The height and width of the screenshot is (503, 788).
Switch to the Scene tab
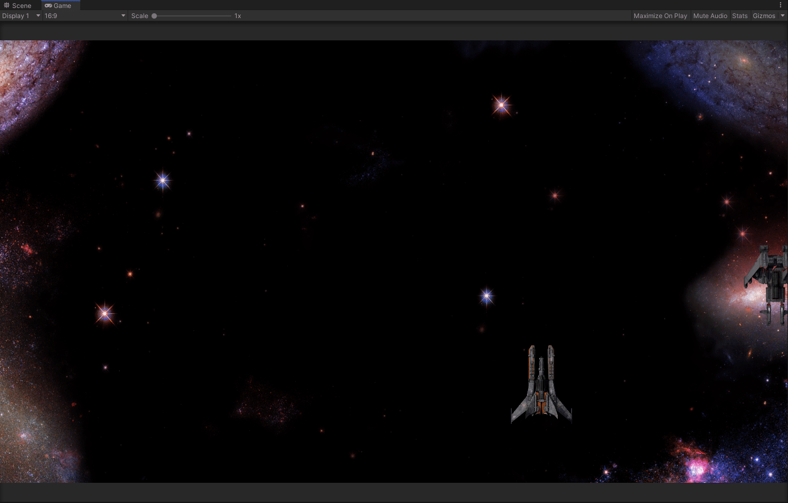[18, 5]
